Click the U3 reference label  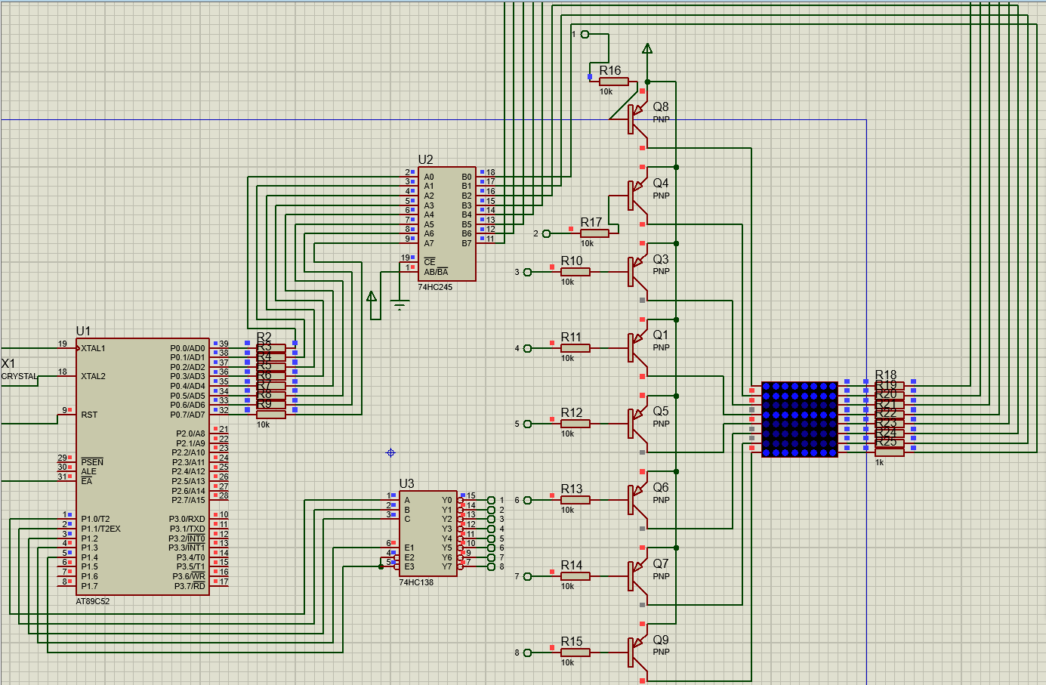point(406,483)
